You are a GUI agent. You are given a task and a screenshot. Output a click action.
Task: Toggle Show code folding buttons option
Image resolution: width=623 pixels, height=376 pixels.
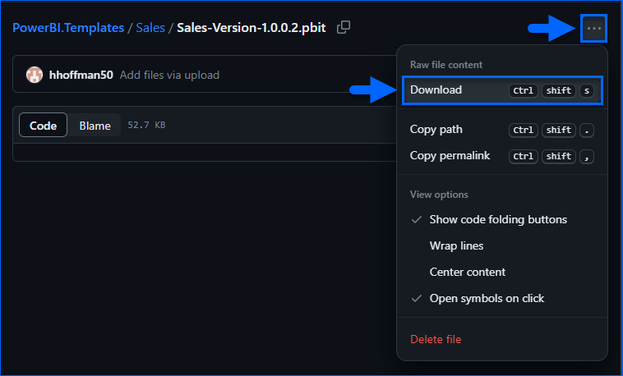coord(498,219)
